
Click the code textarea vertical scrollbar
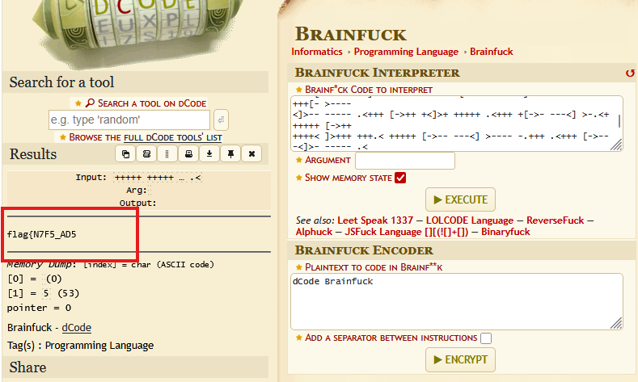(619, 121)
